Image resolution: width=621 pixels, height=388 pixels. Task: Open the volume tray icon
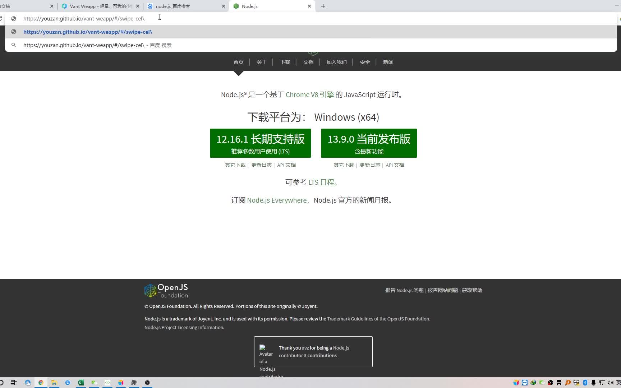tap(611, 383)
